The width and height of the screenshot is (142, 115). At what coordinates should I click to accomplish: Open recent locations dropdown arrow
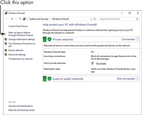tap(16, 19)
